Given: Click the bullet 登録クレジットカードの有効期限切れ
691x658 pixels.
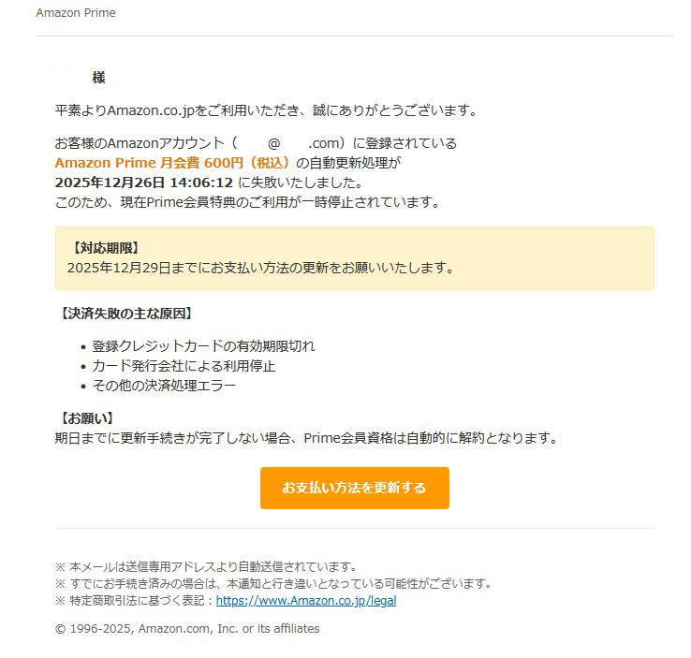Looking at the screenshot, I should pyautogui.click(x=203, y=346).
